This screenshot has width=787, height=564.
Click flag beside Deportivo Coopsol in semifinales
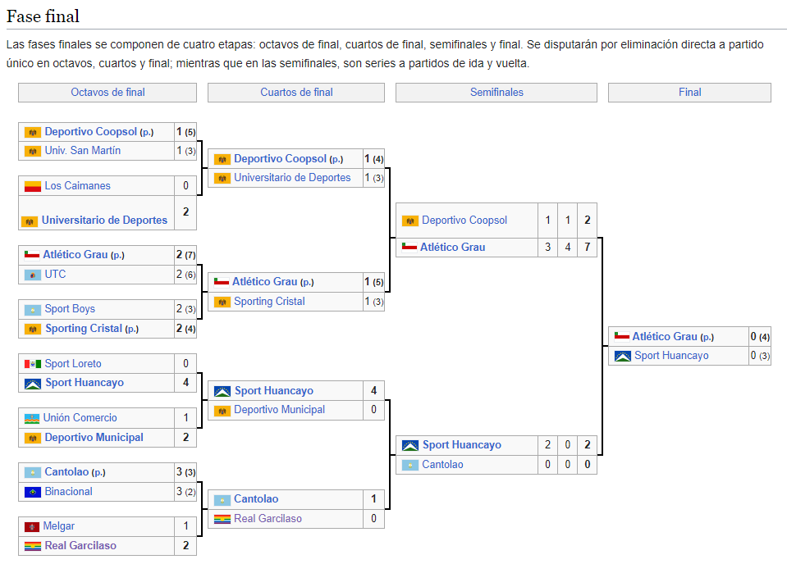tap(410, 221)
